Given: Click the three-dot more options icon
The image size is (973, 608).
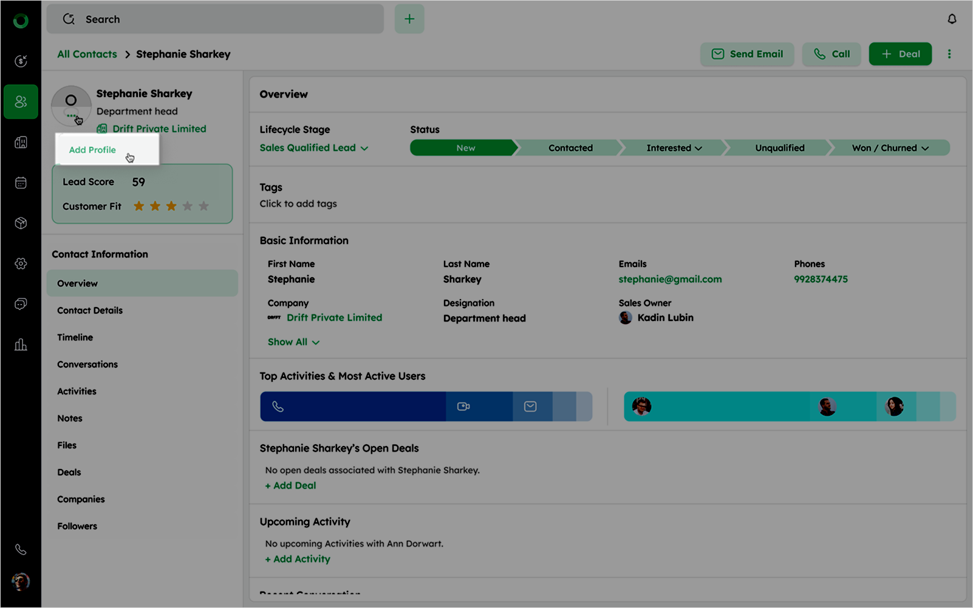Looking at the screenshot, I should [949, 54].
